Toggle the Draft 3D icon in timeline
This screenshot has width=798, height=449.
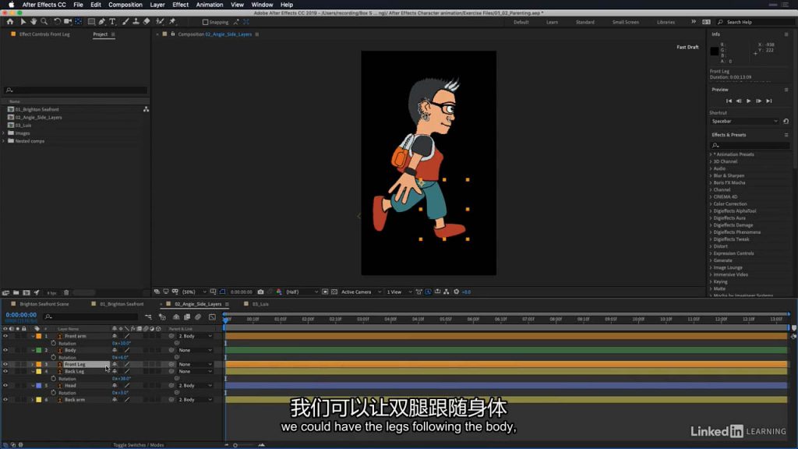(162, 317)
